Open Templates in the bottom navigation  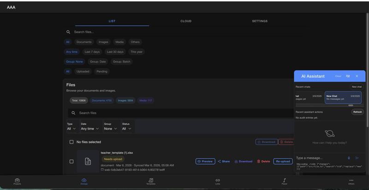pyautogui.click(x=151, y=181)
